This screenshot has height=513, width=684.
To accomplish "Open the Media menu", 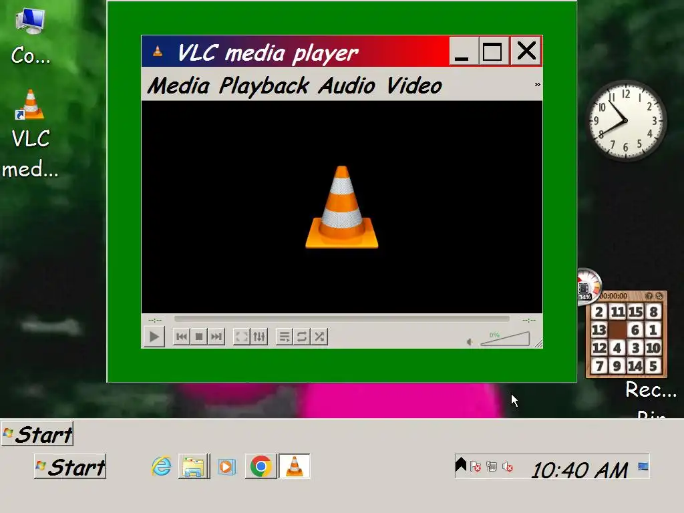I will 178,85.
